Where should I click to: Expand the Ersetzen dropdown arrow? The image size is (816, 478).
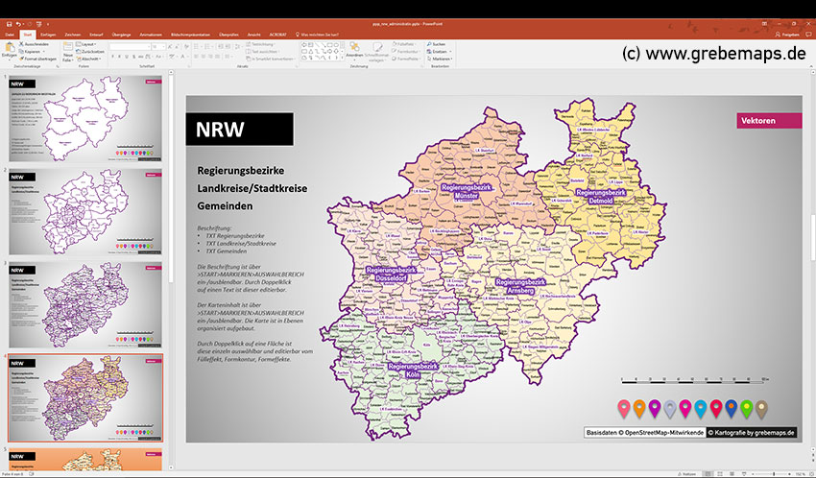452,51
